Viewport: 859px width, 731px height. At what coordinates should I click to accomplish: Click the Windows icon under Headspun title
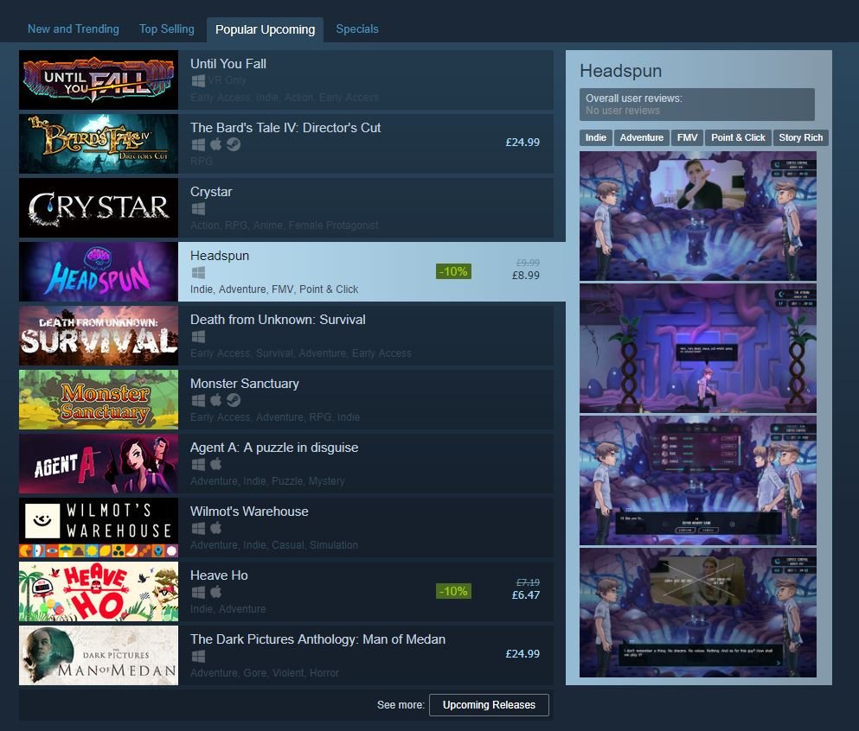click(198, 272)
